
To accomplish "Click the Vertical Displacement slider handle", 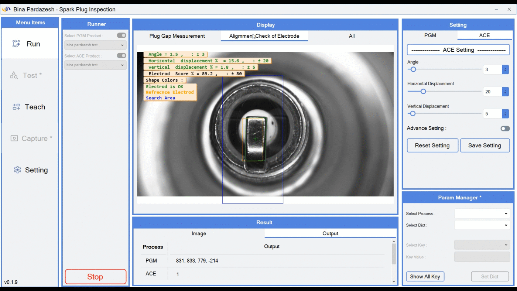I will pyautogui.click(x=412, y=114).
